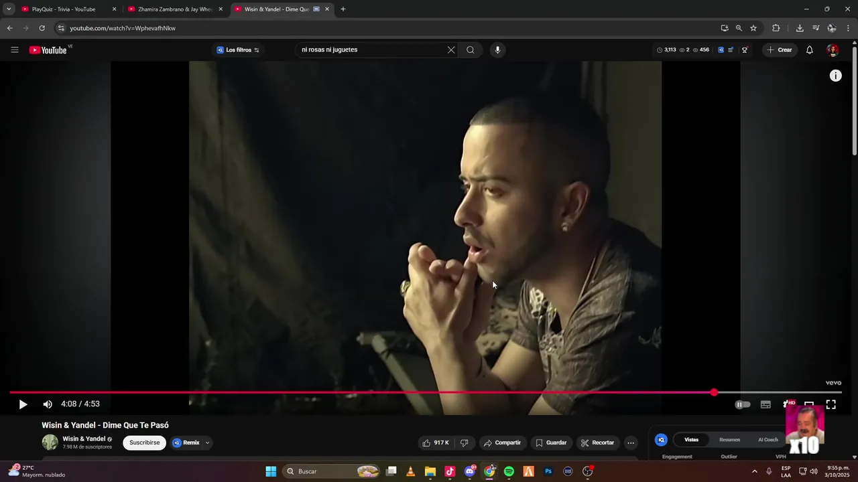Show hidden system tray icons chevron

click(x=754, y=471)
